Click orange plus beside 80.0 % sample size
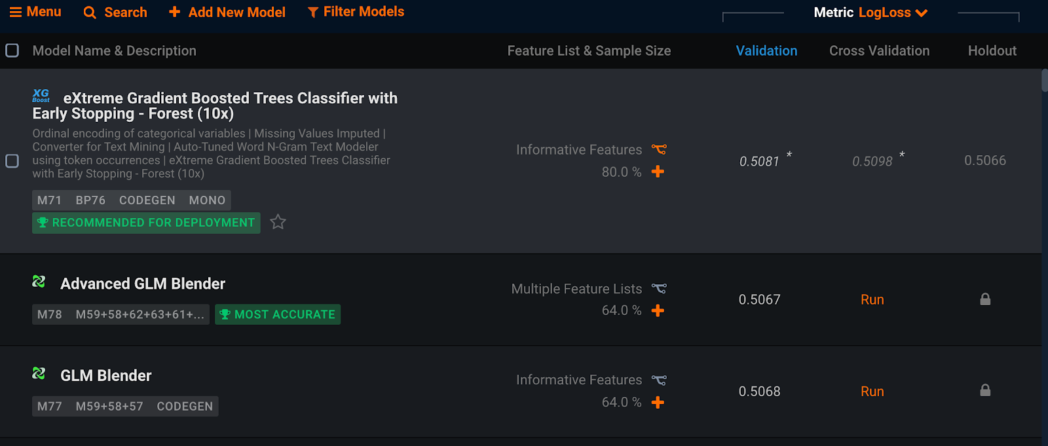The width and height of the screenshot is (1048, 446). pos(658,172)
